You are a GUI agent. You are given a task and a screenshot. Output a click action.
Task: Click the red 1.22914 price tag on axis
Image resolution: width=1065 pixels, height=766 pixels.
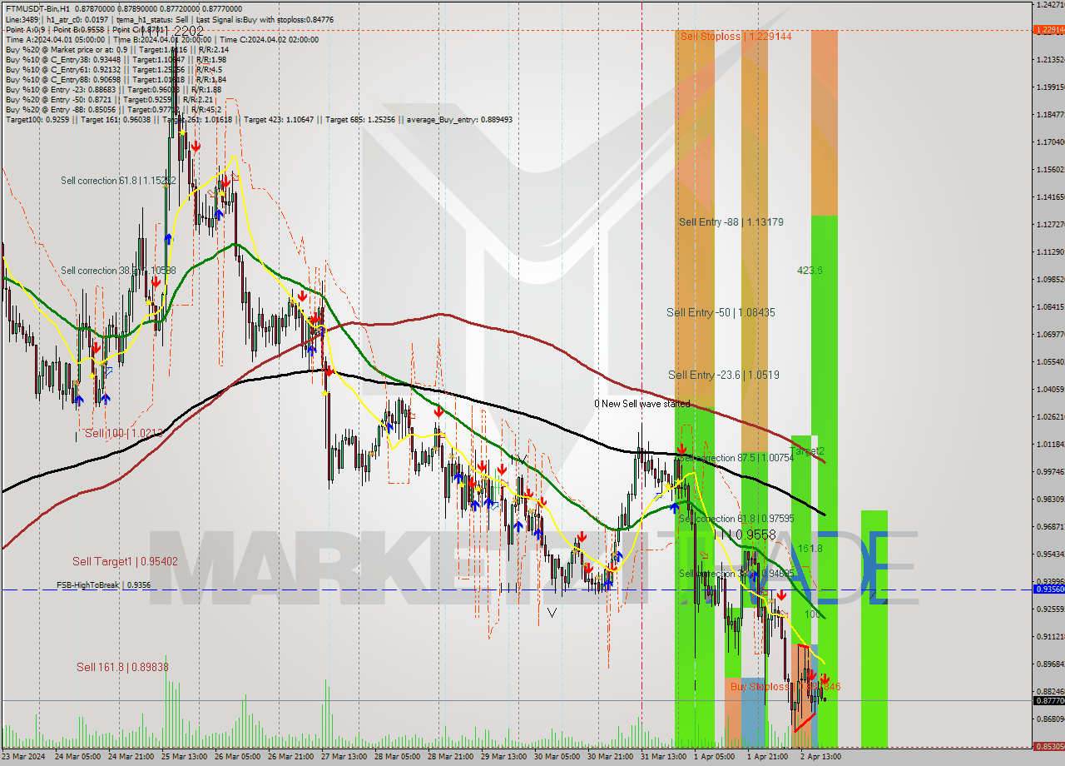[1049, 30]
